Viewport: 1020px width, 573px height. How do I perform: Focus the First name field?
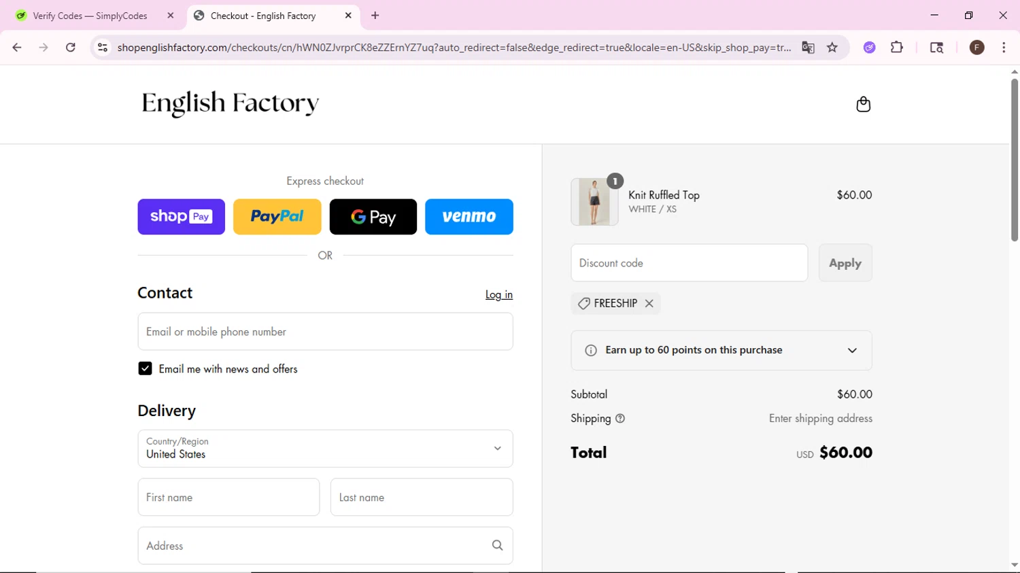(228, 497)
